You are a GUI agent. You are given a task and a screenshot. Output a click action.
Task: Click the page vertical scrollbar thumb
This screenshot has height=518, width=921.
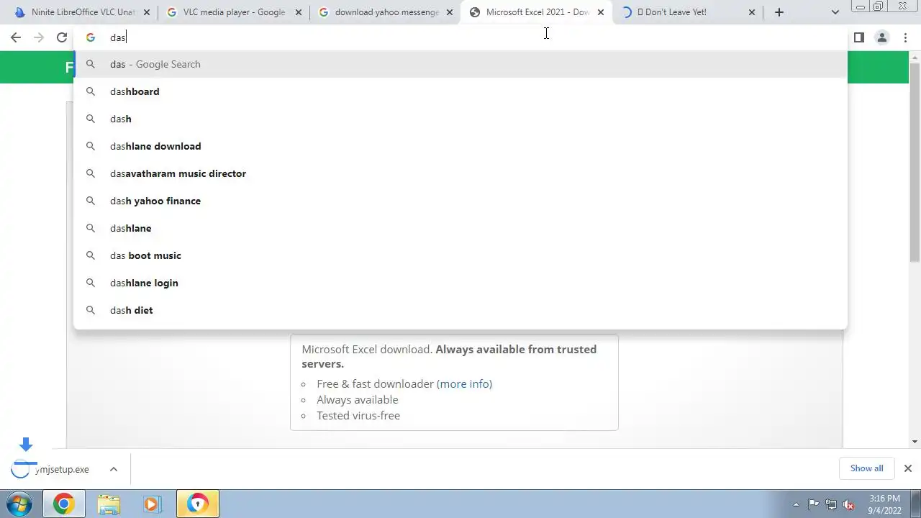coord(915,163)
